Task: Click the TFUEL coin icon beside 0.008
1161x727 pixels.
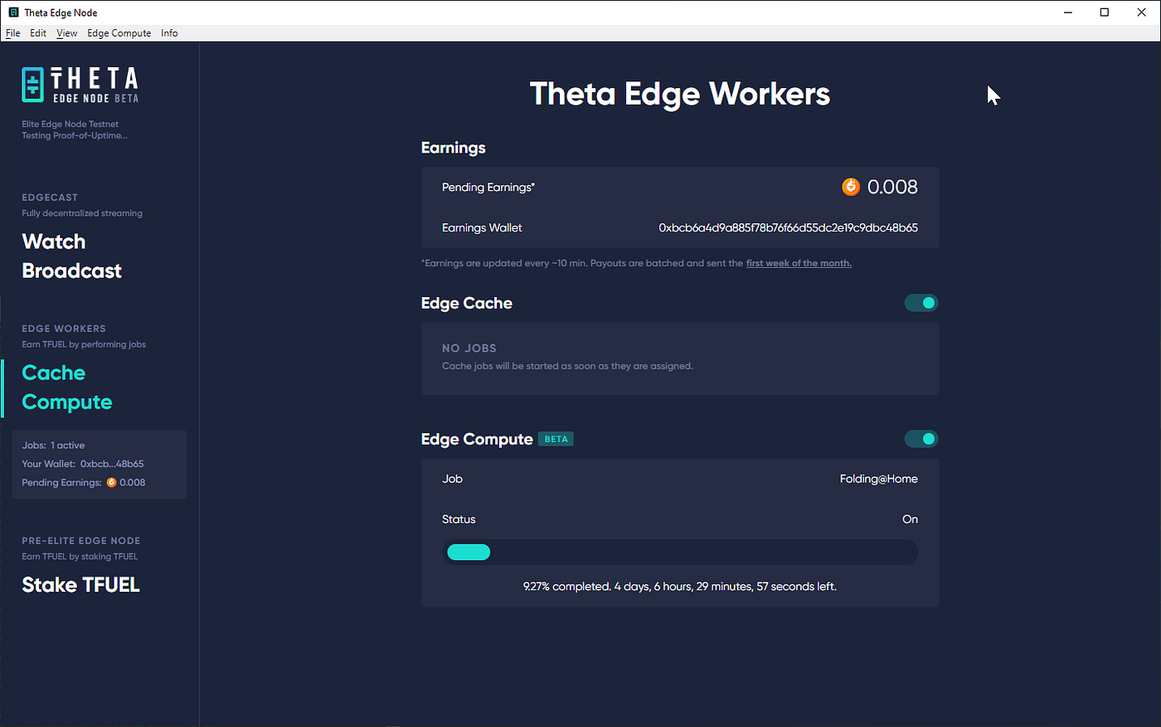Action: pyautogui.click(x=851, y=187)
